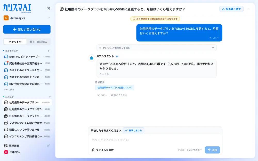Click headset icon for カオナビのSSOログイン対
The height and width of the screenshot is (161, 258).
(6, 77)
